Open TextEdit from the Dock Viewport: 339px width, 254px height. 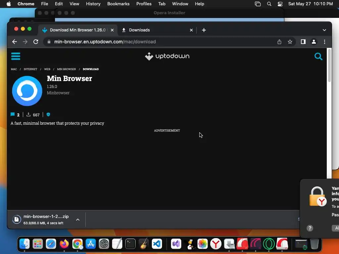coord(117,244)
